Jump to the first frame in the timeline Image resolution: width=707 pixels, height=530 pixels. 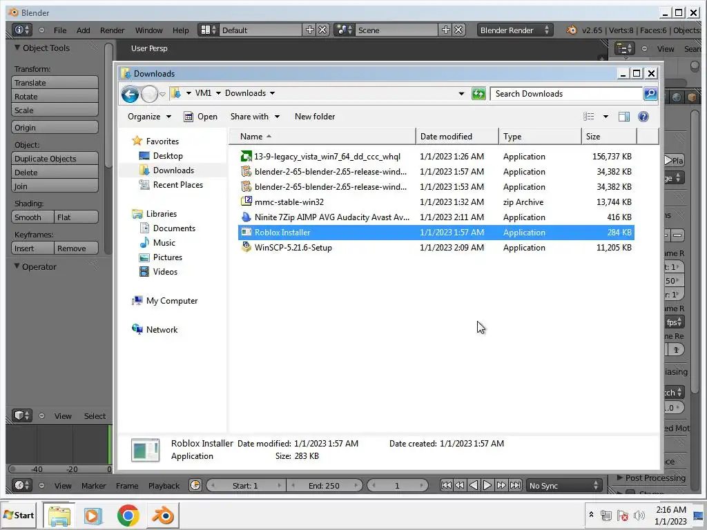coord(446,485)
